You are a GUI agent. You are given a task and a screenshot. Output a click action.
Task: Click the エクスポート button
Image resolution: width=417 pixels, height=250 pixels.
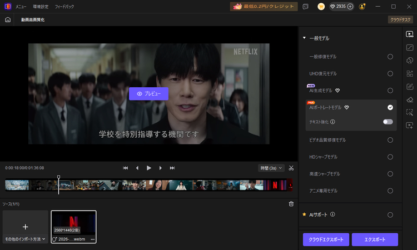click(375, 239)
